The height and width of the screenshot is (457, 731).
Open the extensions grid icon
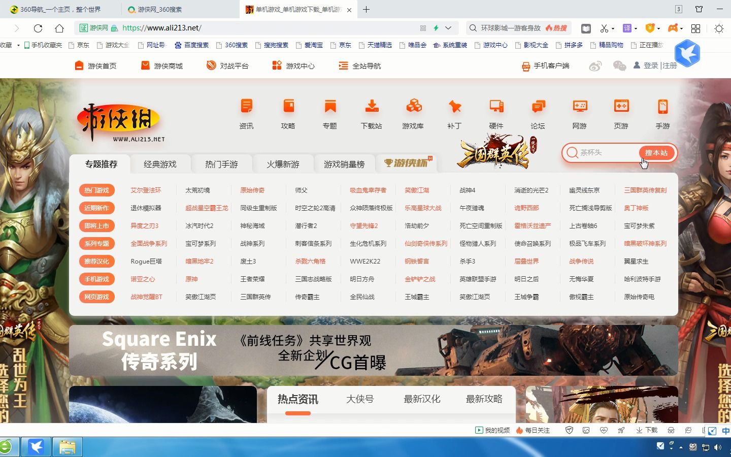(x=696, y=28)
